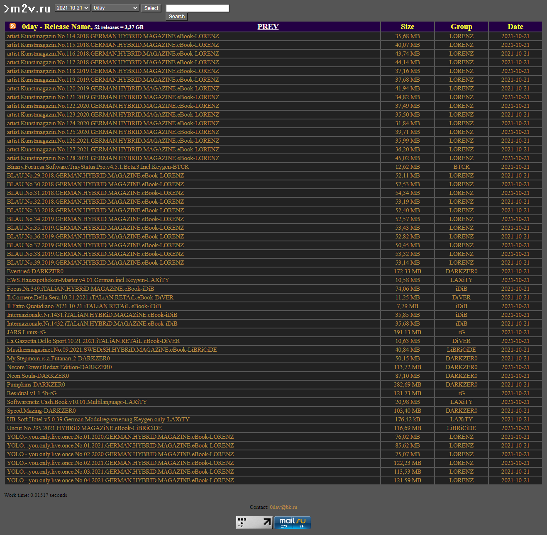Click the LiveInternet counter badge

254,523
